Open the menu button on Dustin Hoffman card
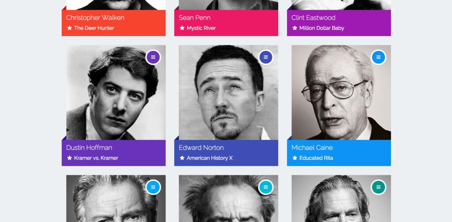This screenshot has width=452, height=222. click(153, 57)
